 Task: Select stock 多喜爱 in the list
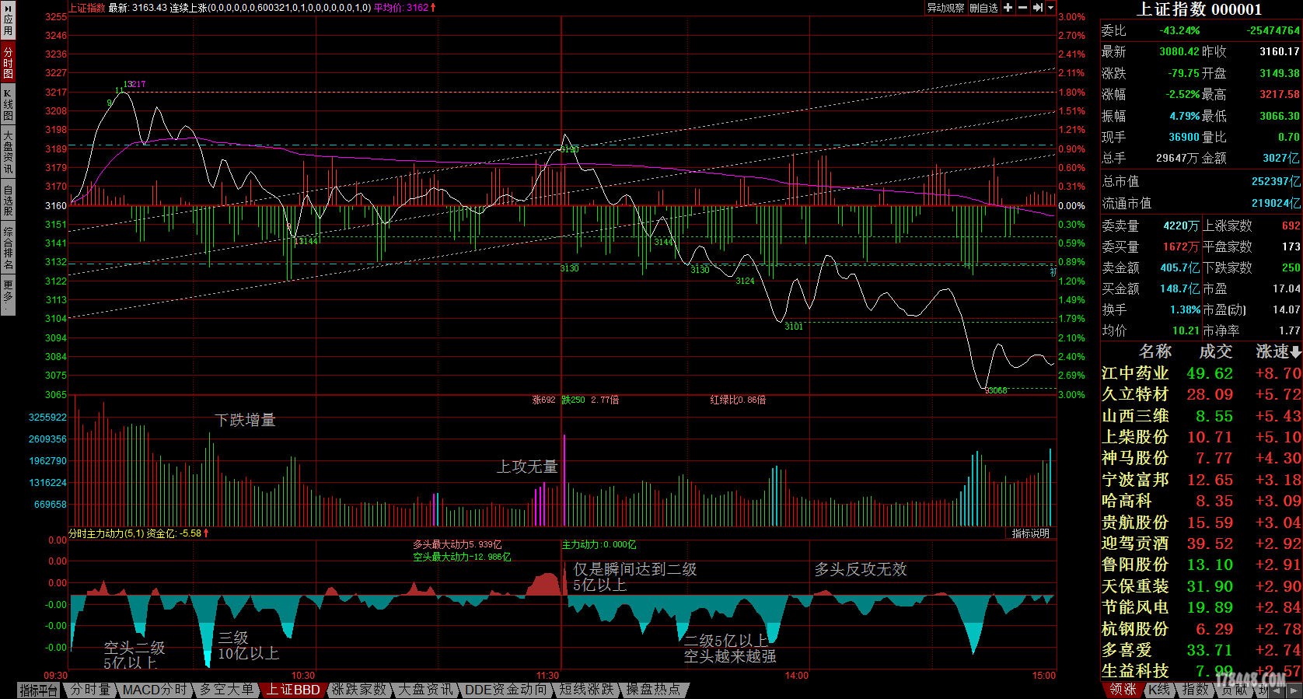point(1201,650)
